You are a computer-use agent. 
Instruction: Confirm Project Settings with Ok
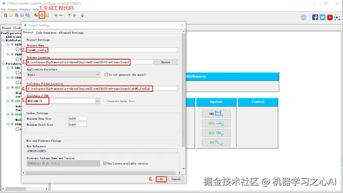(x=161, y=179)
